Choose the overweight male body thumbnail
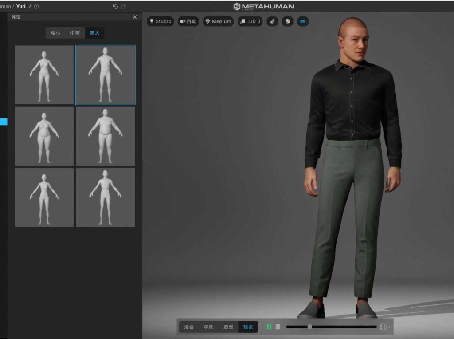Image resolution: width=454 pixels, height=339 pixels. pyautogui.click(x=105, y=136)
